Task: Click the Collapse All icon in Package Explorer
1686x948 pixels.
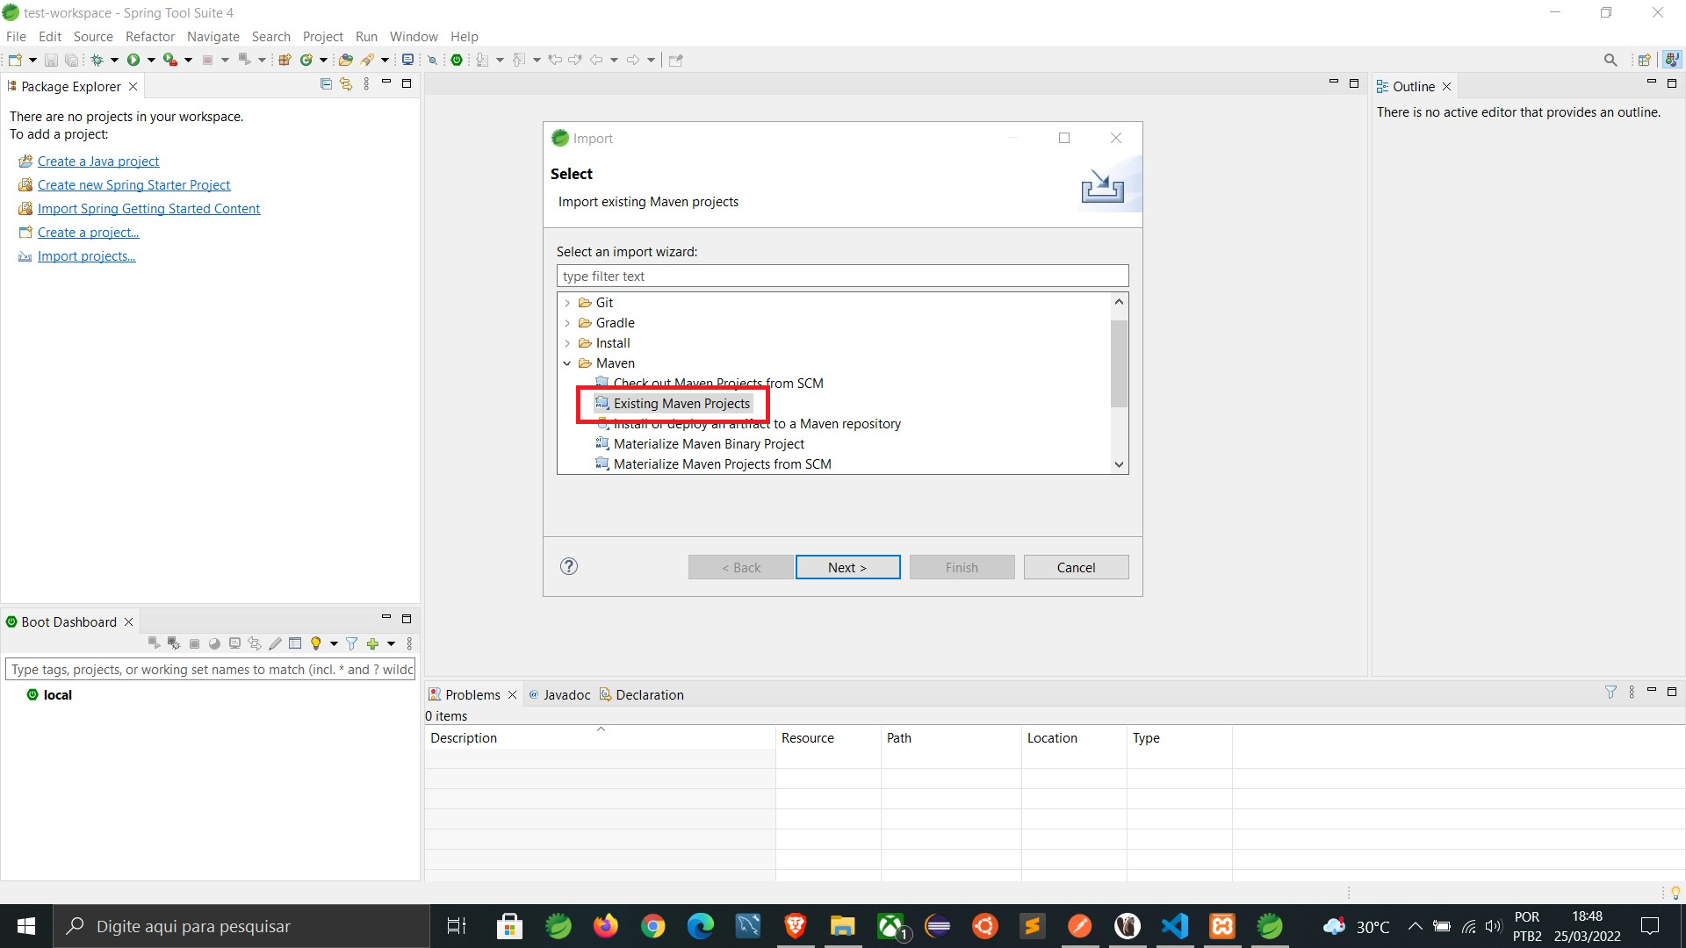Action: [x=326, y=84]
